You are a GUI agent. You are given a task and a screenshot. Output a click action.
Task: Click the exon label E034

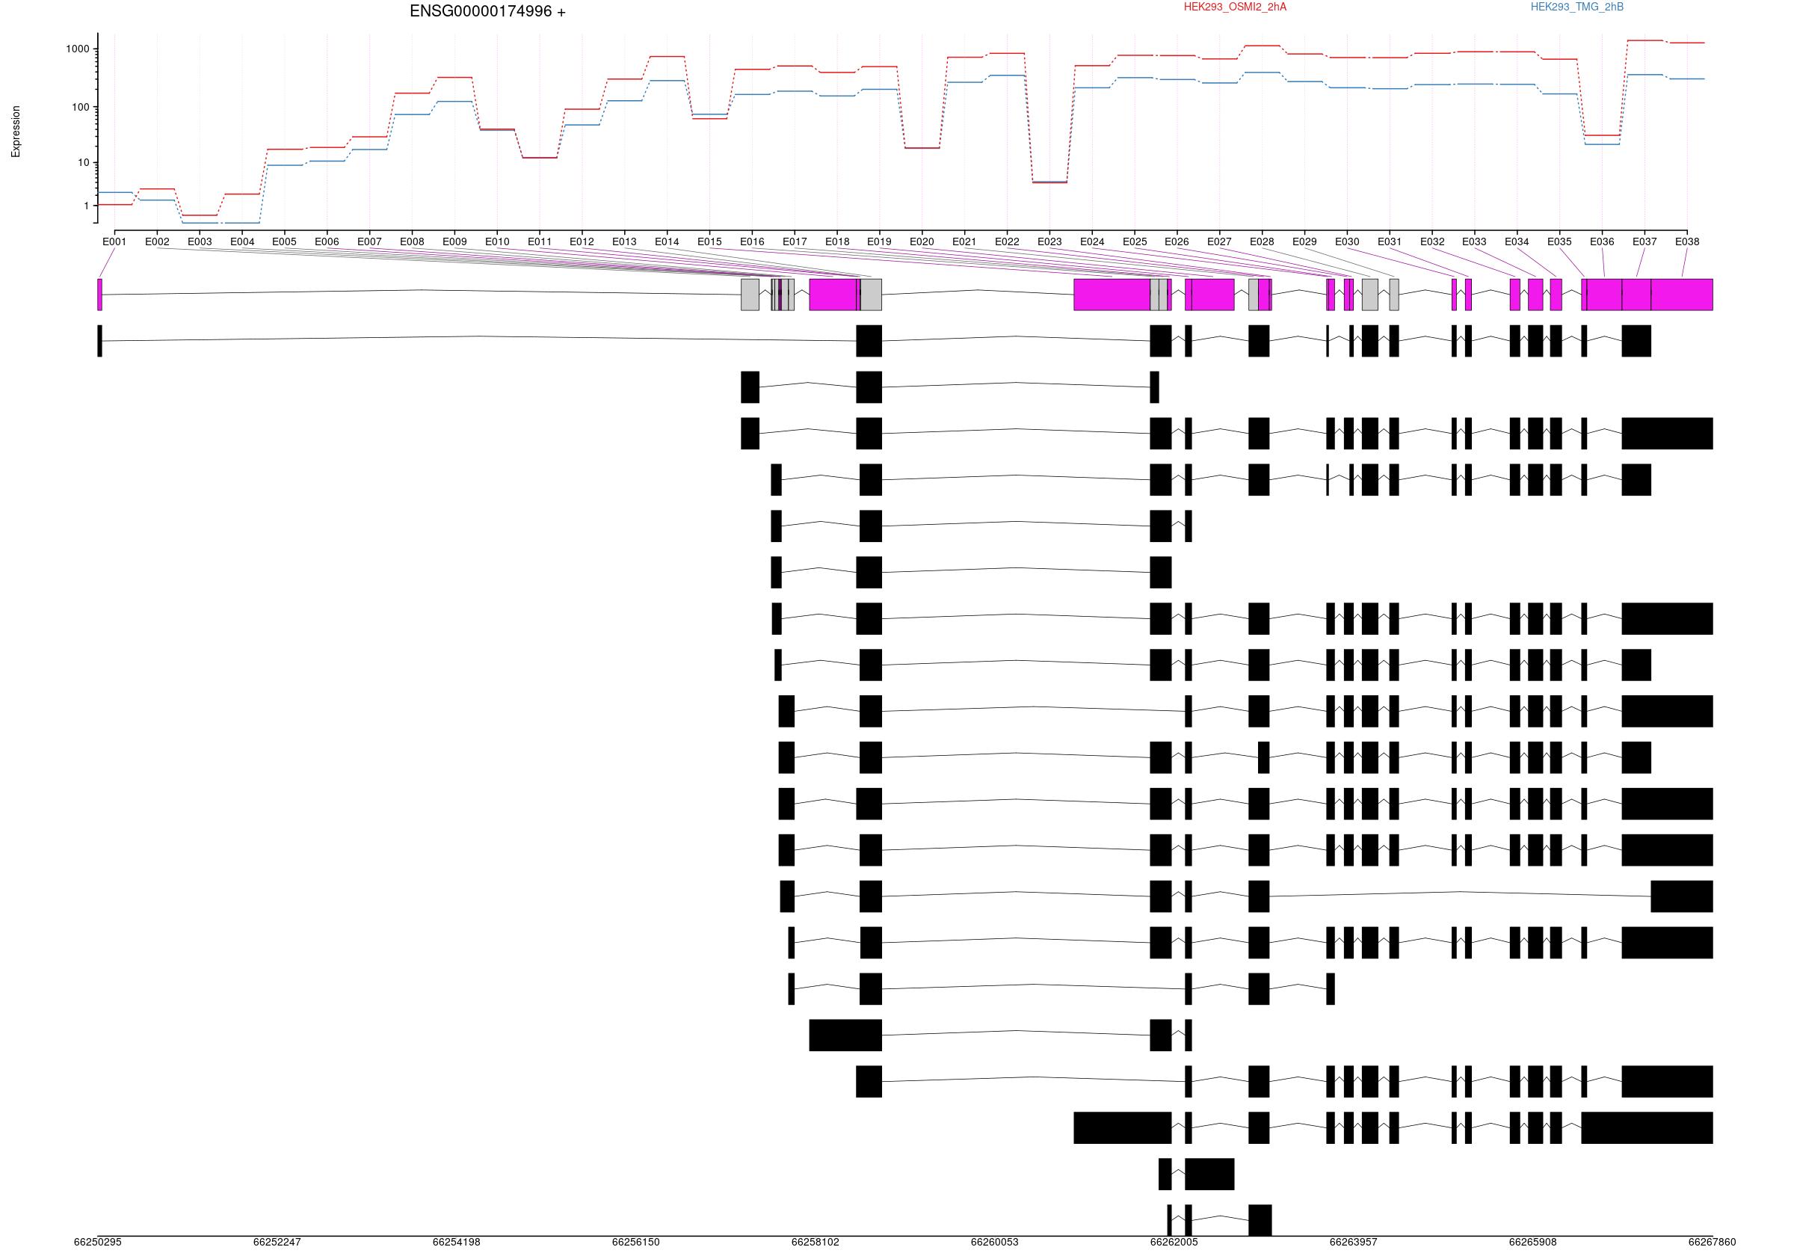click(x=1517, y=241)
